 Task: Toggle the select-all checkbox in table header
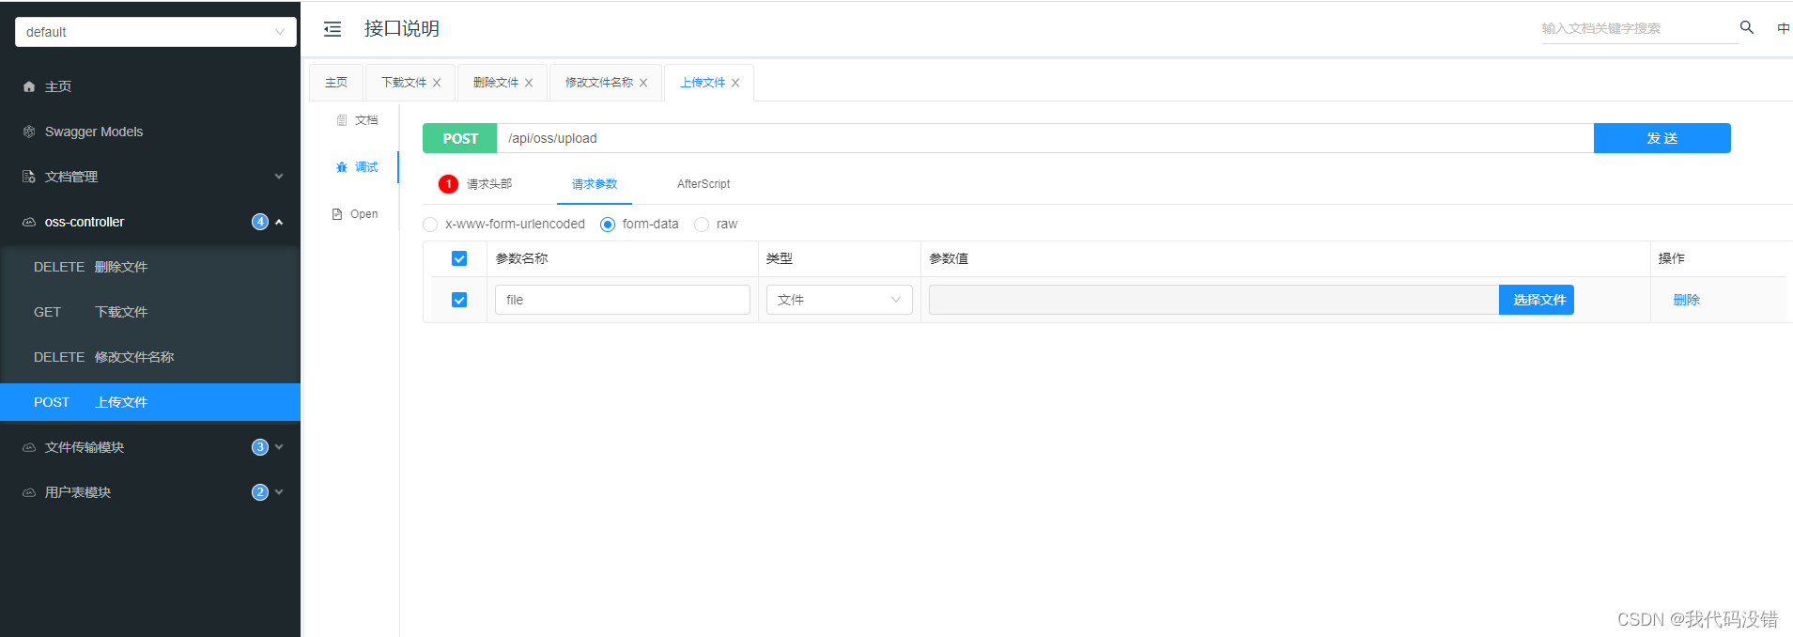click(459, 258)
